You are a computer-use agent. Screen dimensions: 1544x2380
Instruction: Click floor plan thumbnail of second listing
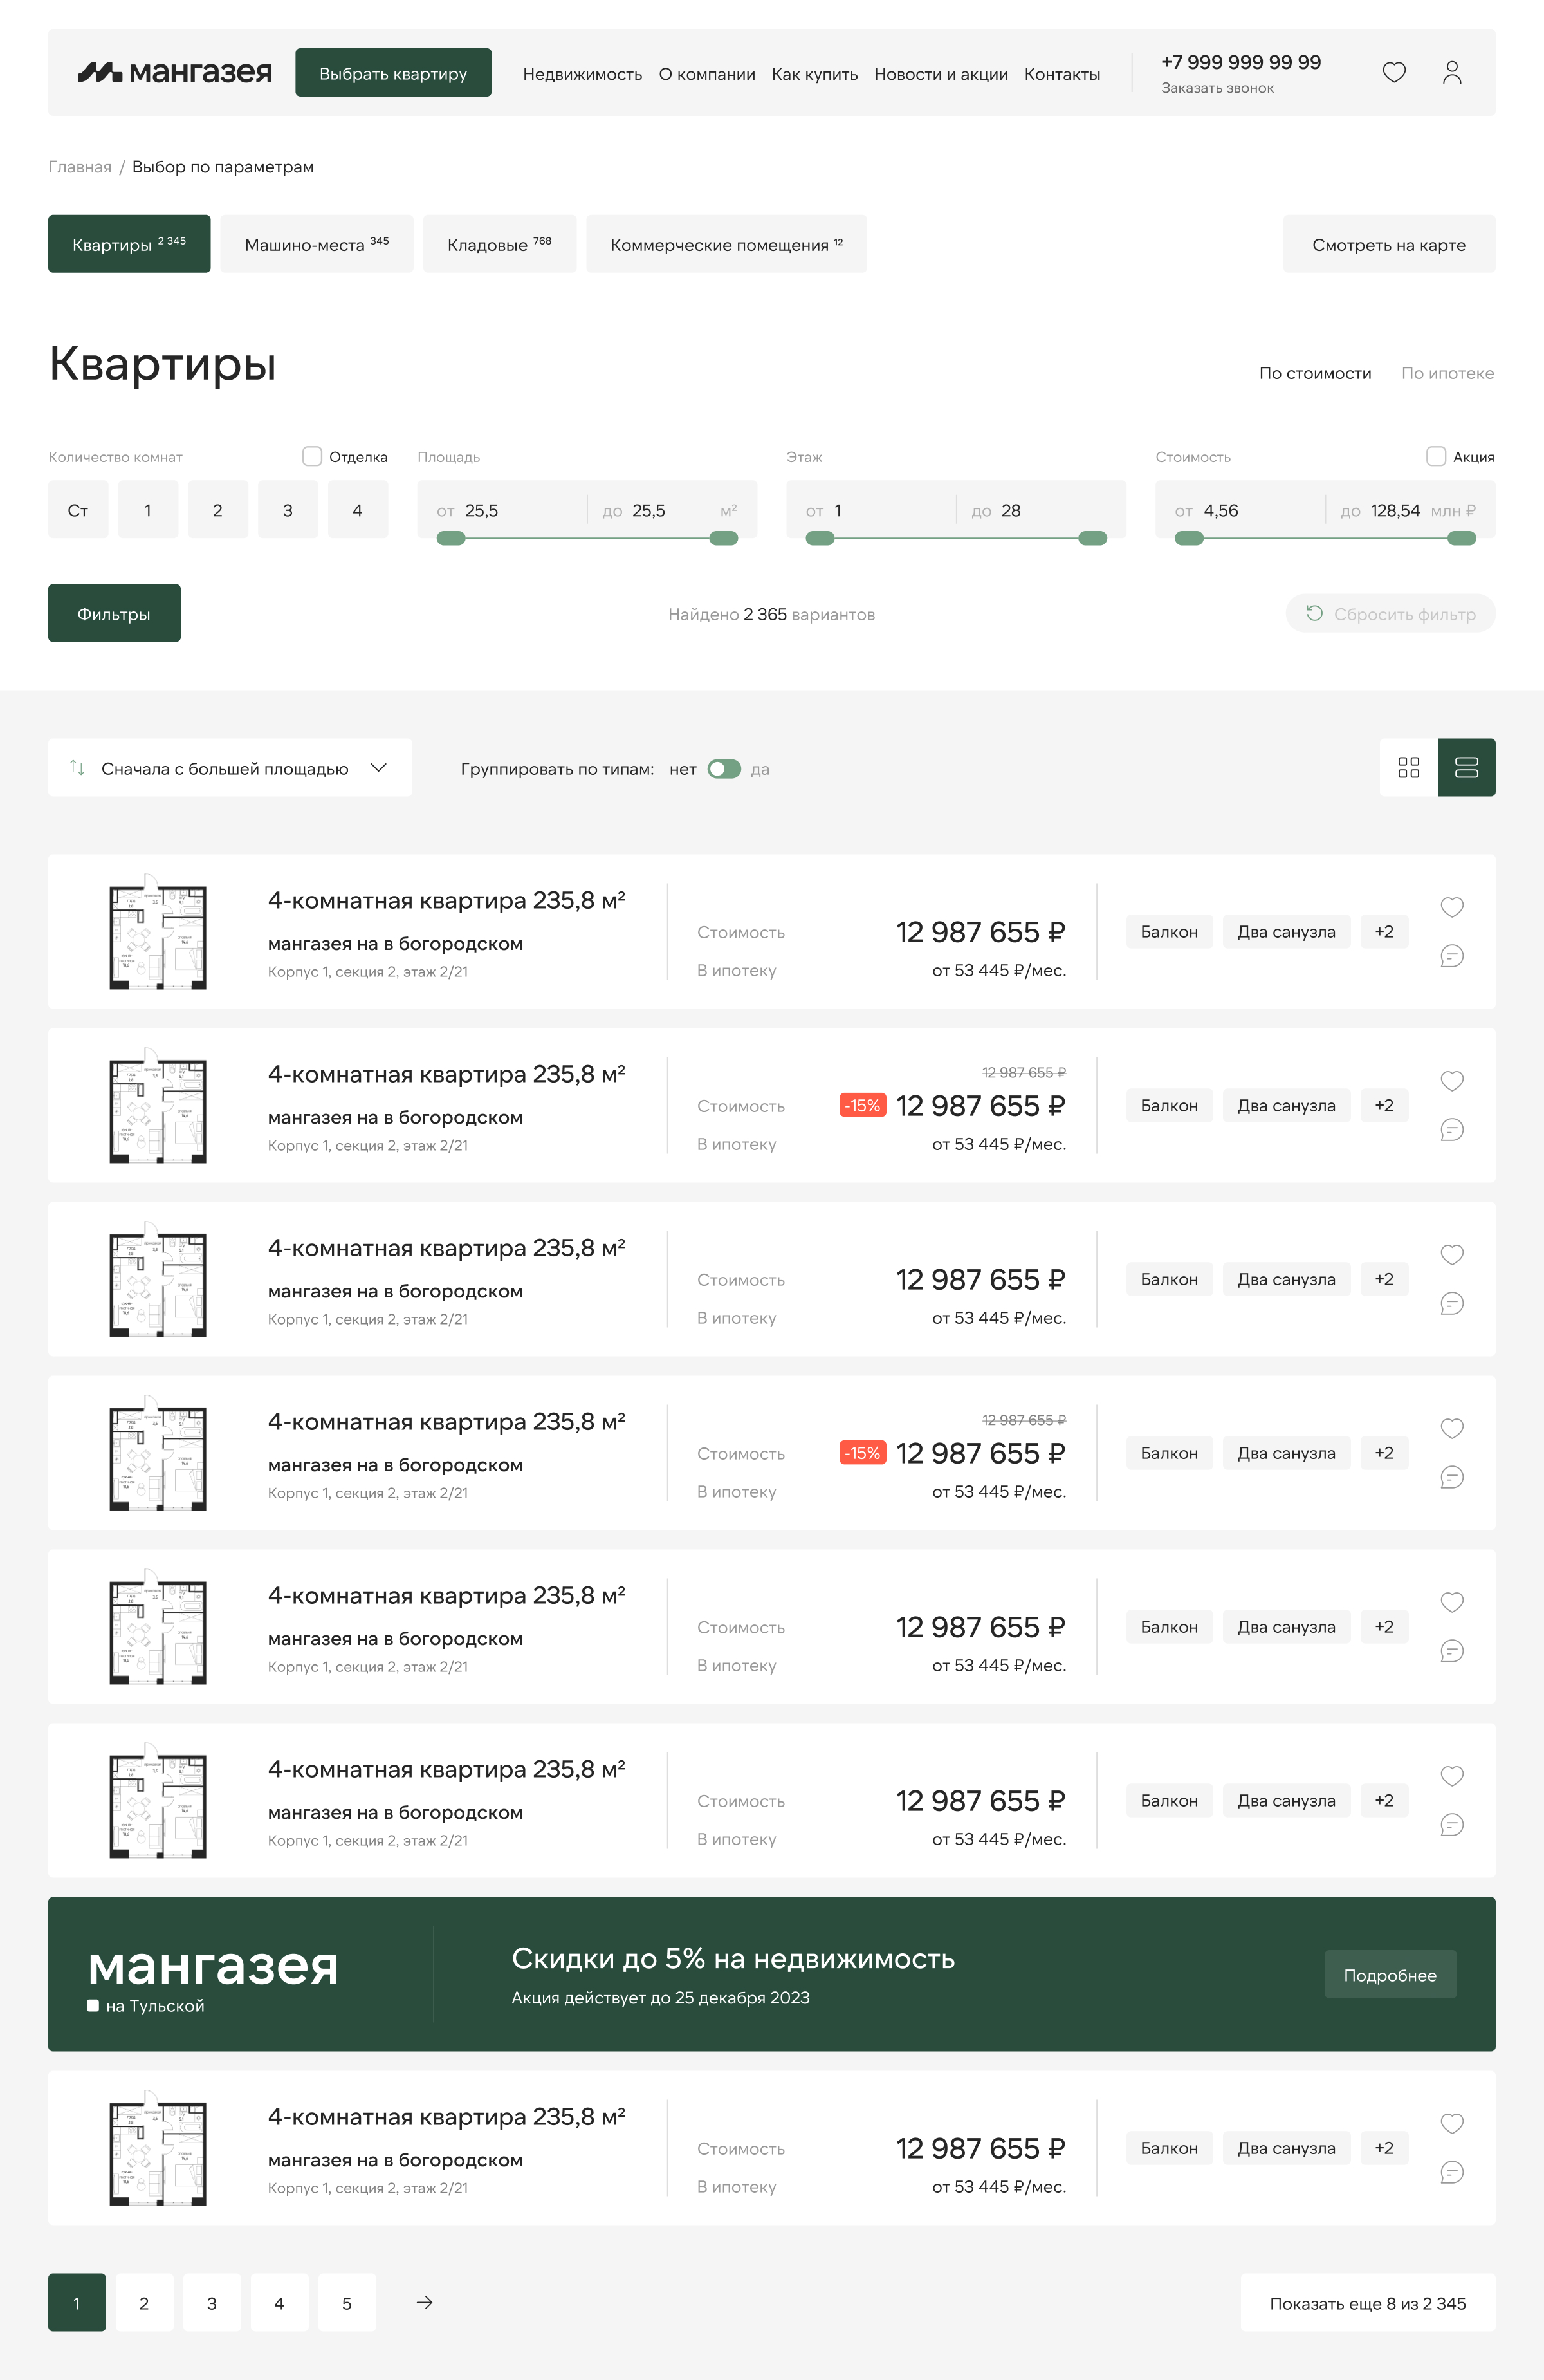(x=157, y=1105)
